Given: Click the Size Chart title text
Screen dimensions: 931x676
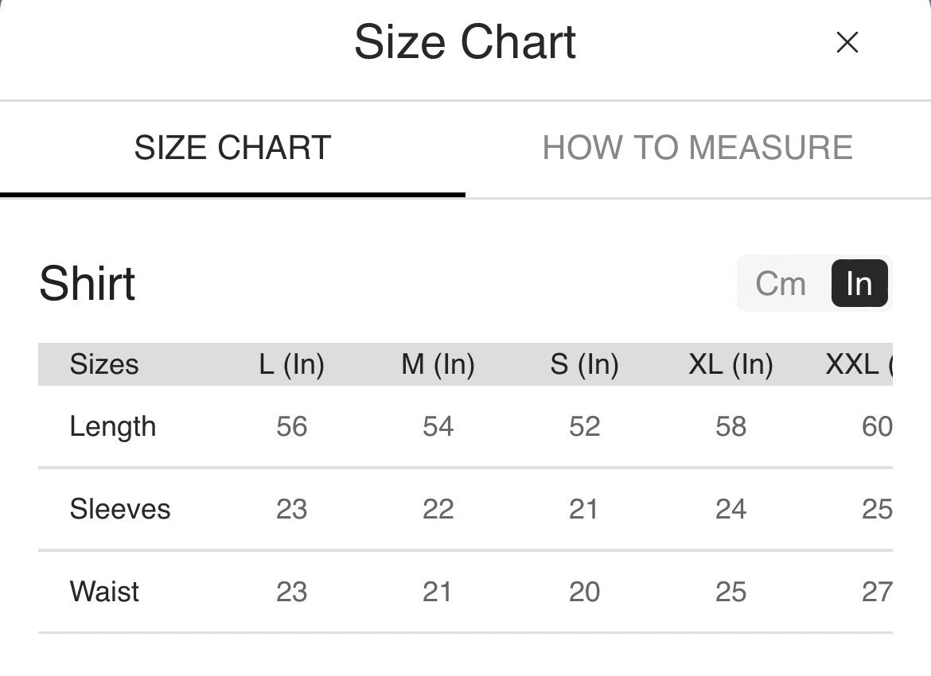Looking at the screenshot, I should 465,42.
